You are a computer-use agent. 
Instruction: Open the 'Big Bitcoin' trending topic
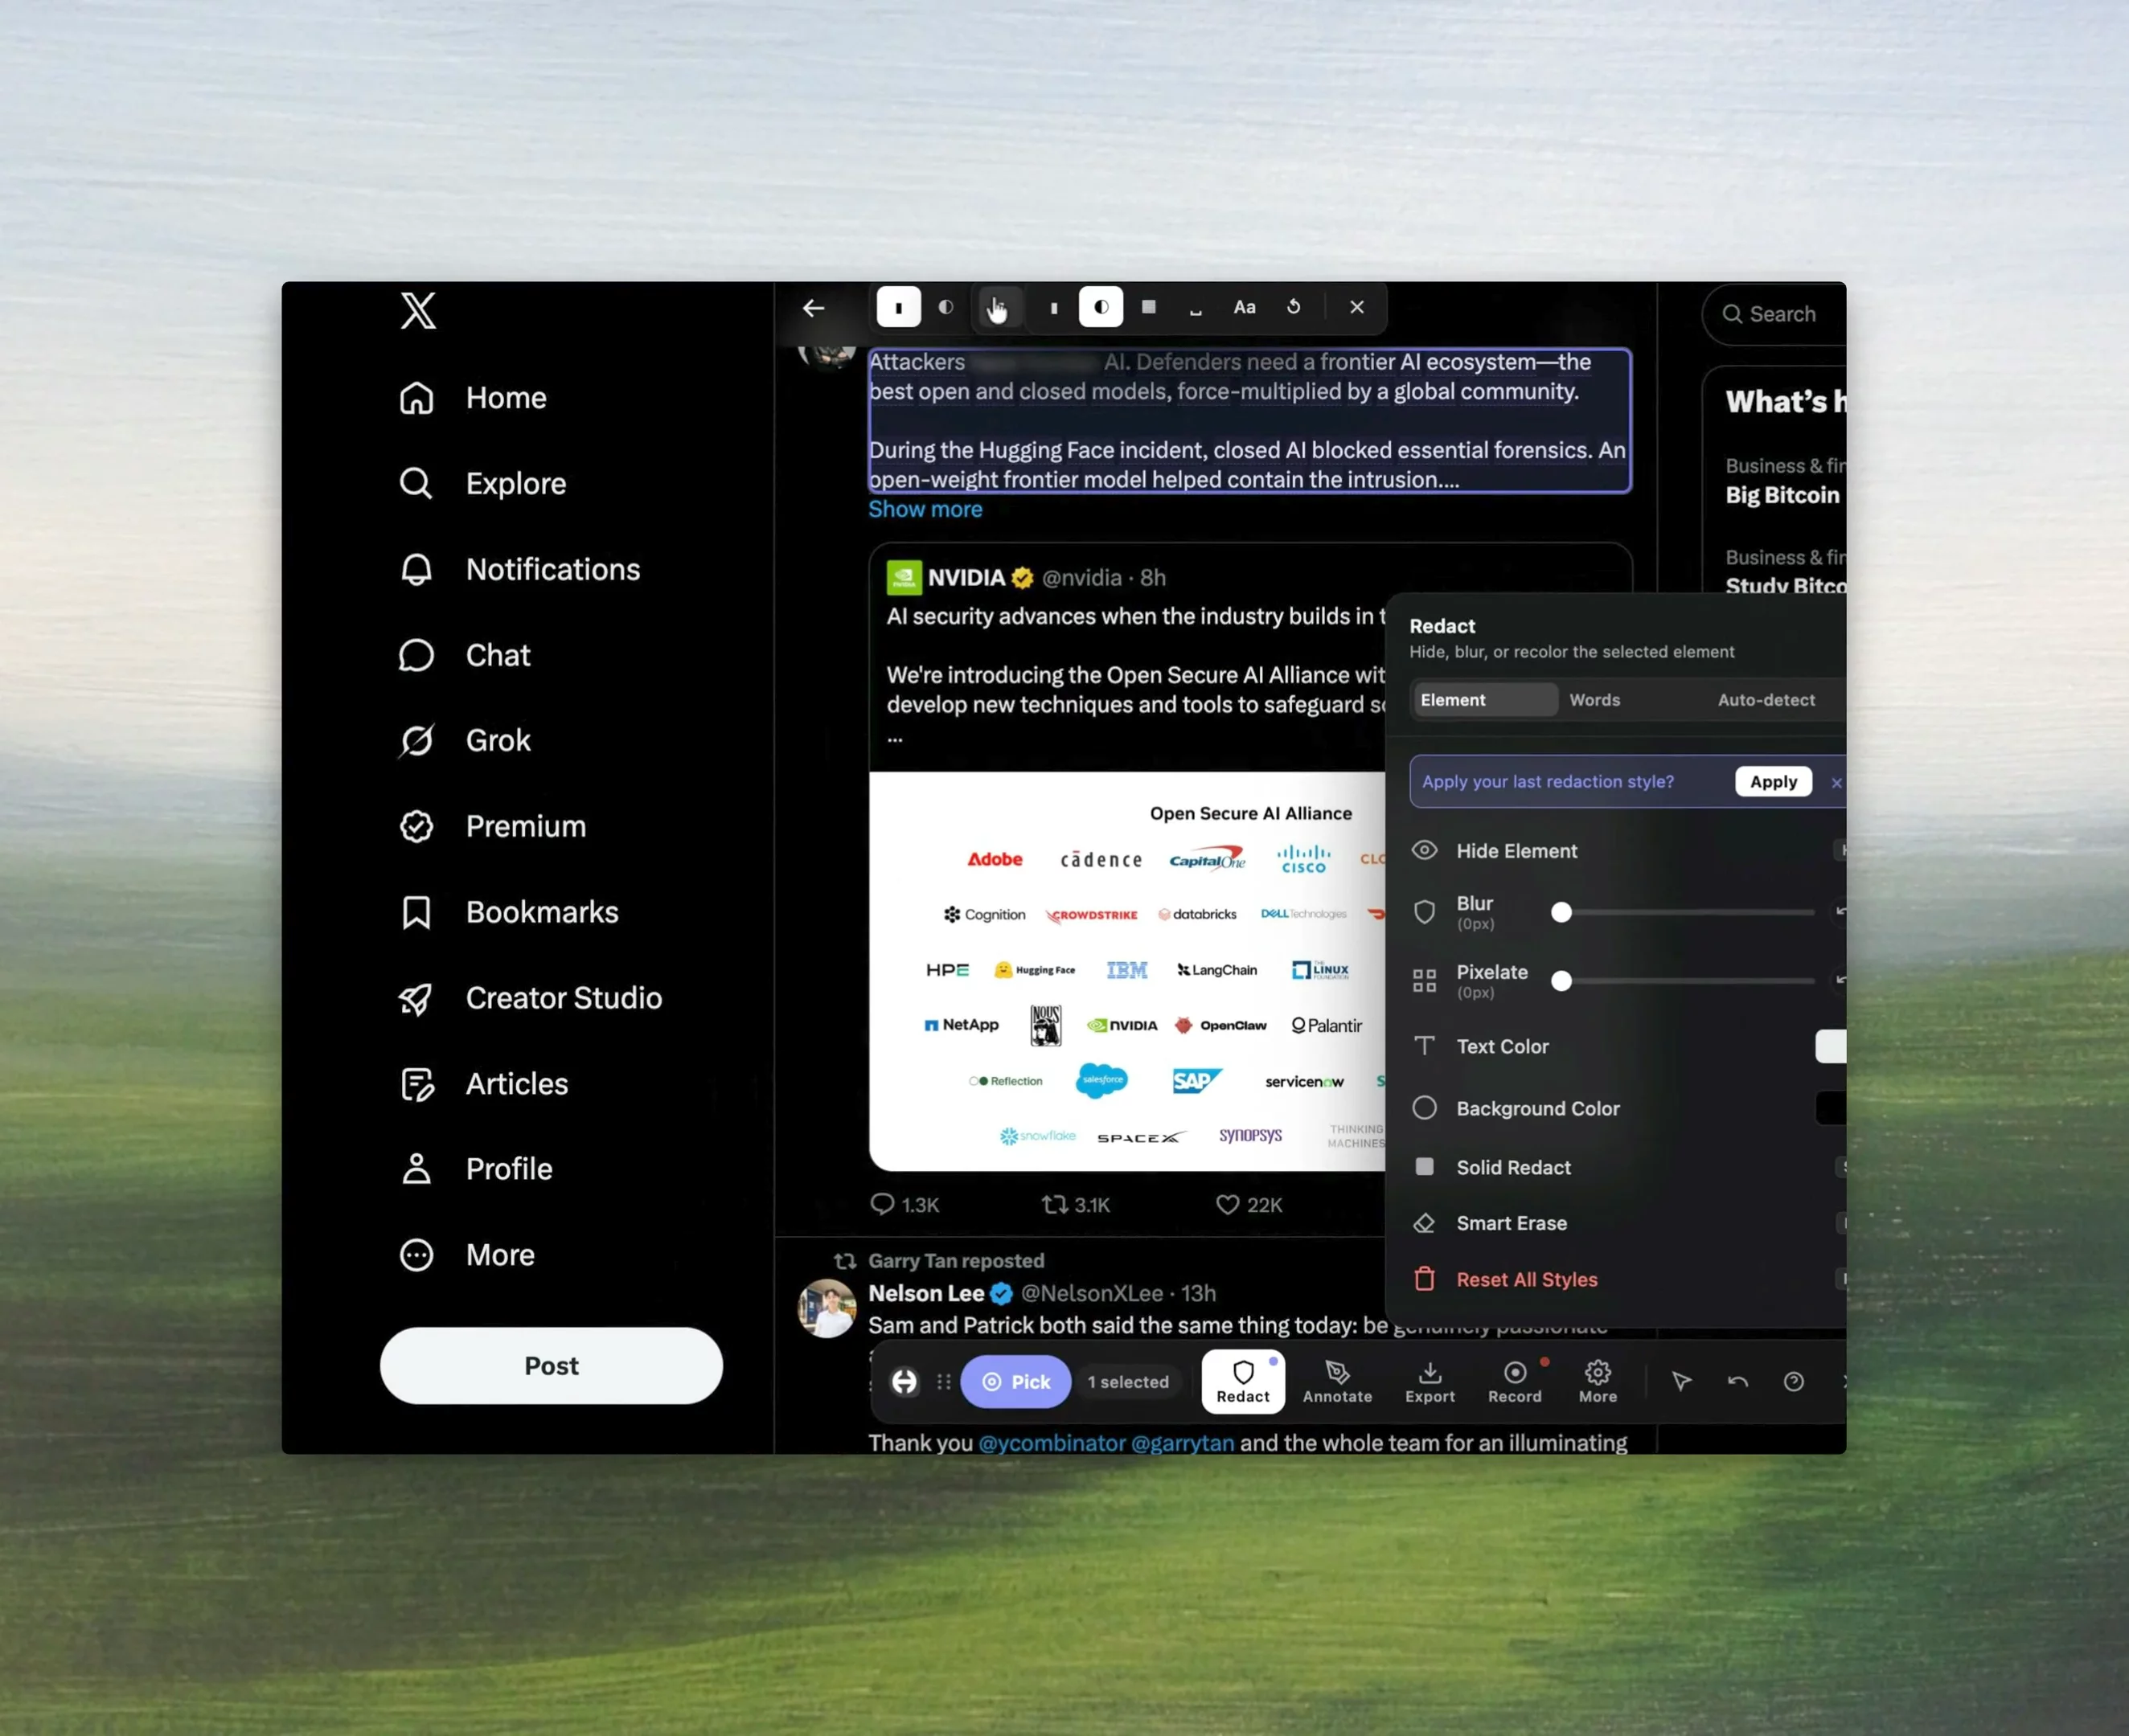pyautogui.click(x=1782, y=496)
